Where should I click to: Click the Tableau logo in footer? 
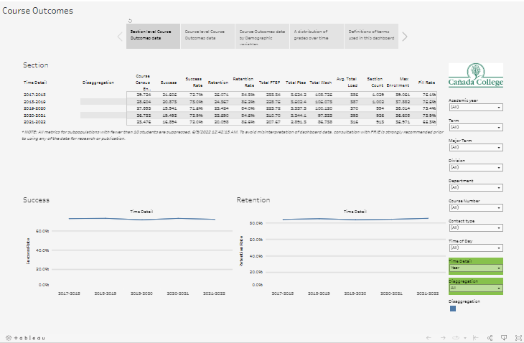point(25,338)
